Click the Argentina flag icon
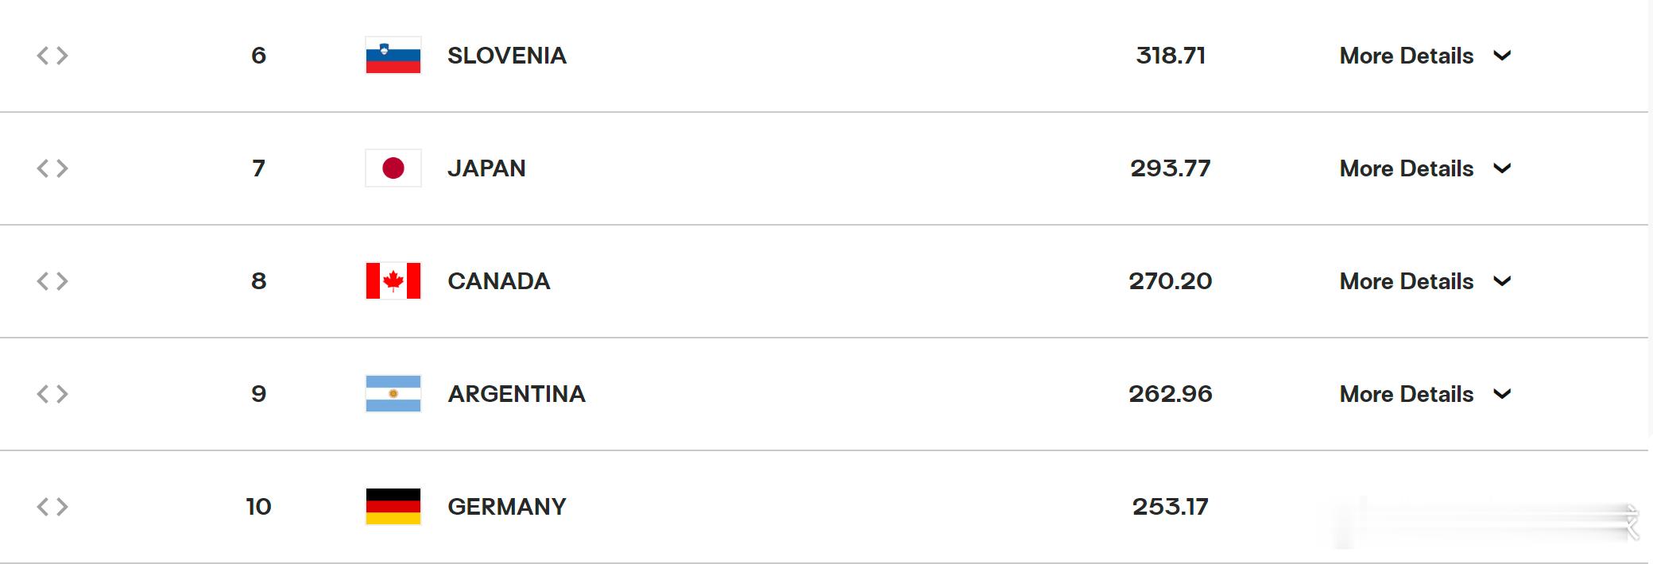Screen dimensions: 1653x564 [x=393, y=394]
